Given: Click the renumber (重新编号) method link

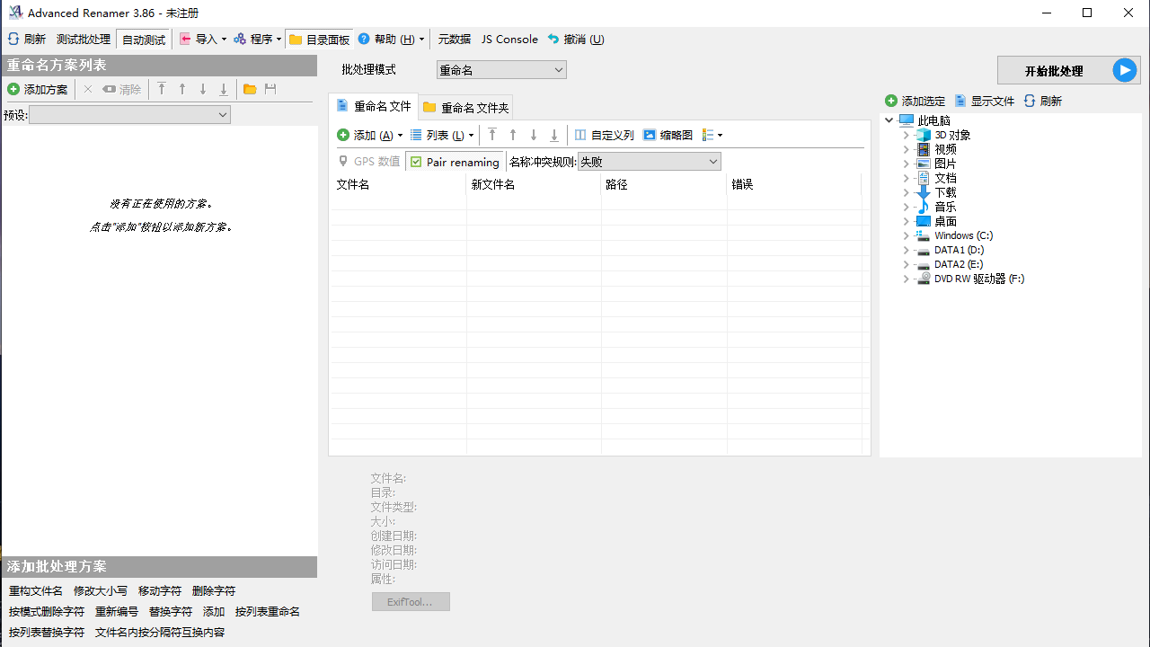Looking at the screenshot, I should click(x=117, y=612).
